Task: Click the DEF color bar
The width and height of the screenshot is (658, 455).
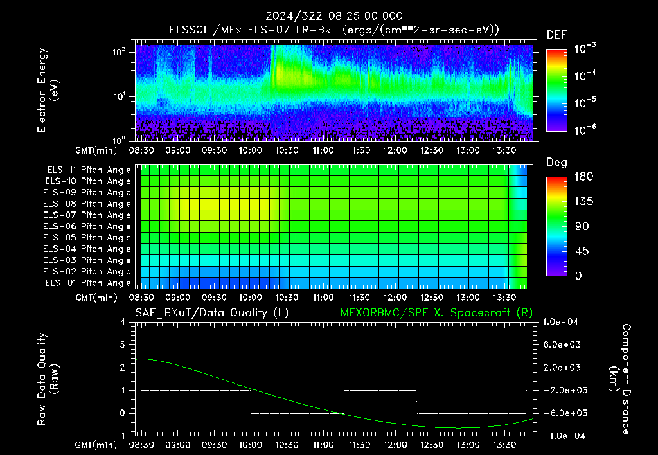Action: [x=556, y=91]
